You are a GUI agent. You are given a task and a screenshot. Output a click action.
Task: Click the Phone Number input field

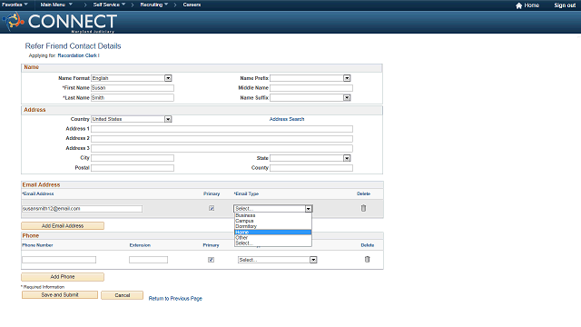click(59, 260)
